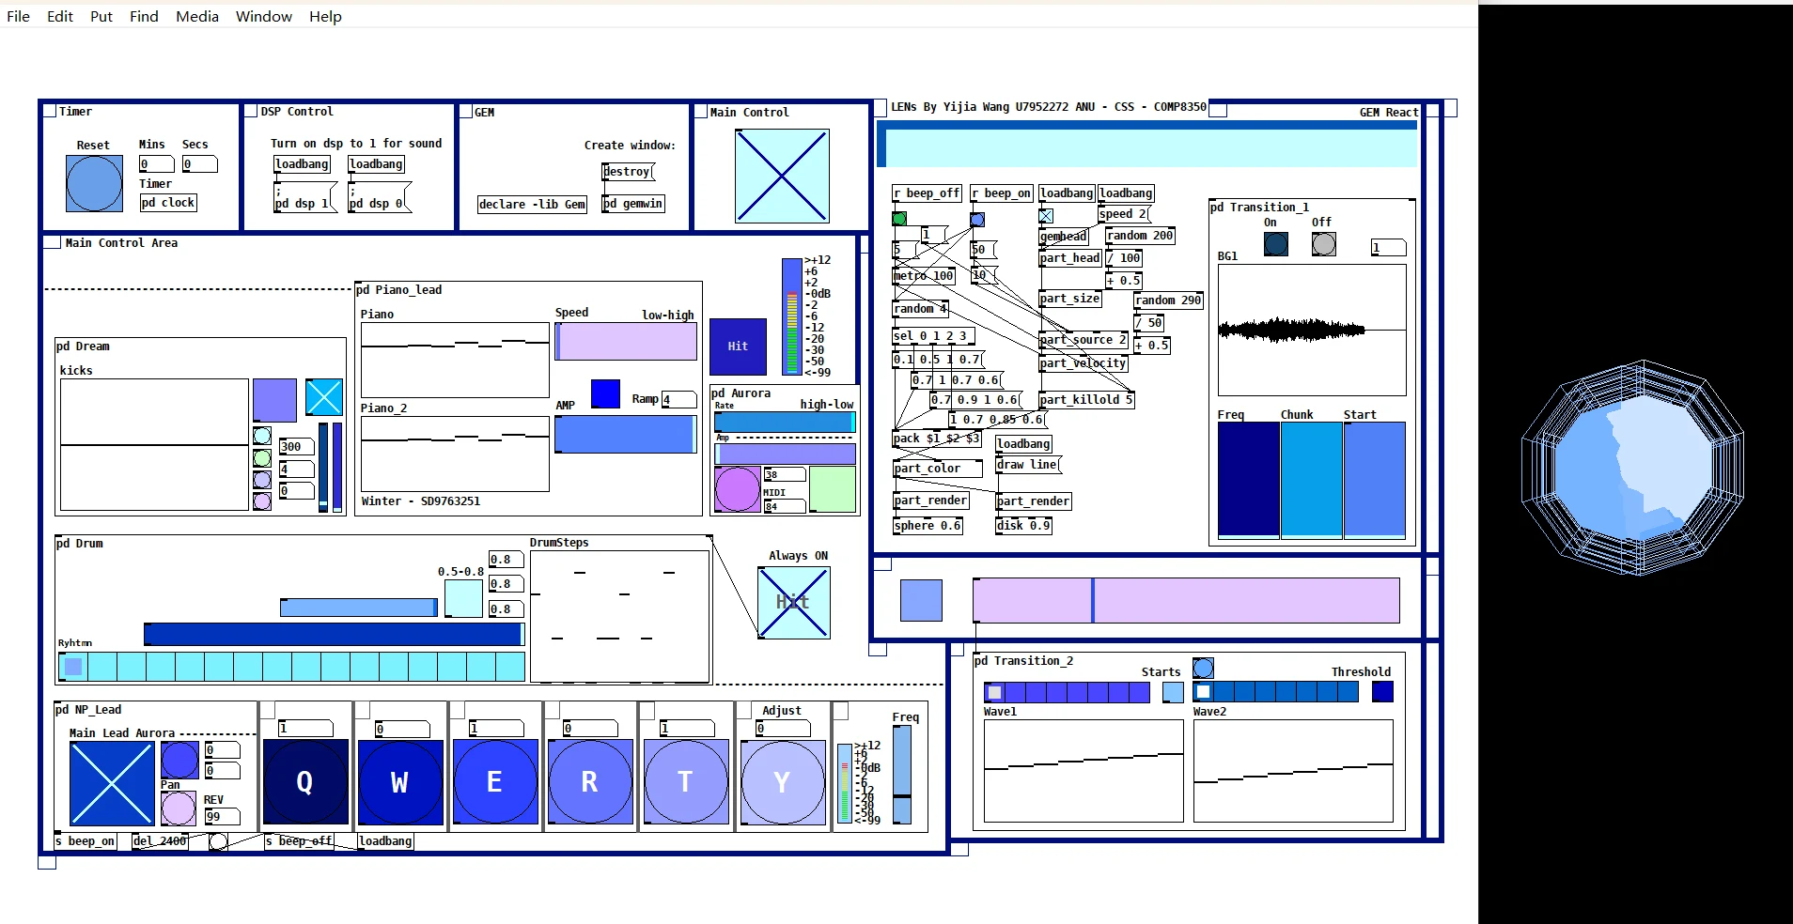Click the 'pd dsp 1' message box
The width and height of the screenshot is (1793, 924).
tap(304, 197)
